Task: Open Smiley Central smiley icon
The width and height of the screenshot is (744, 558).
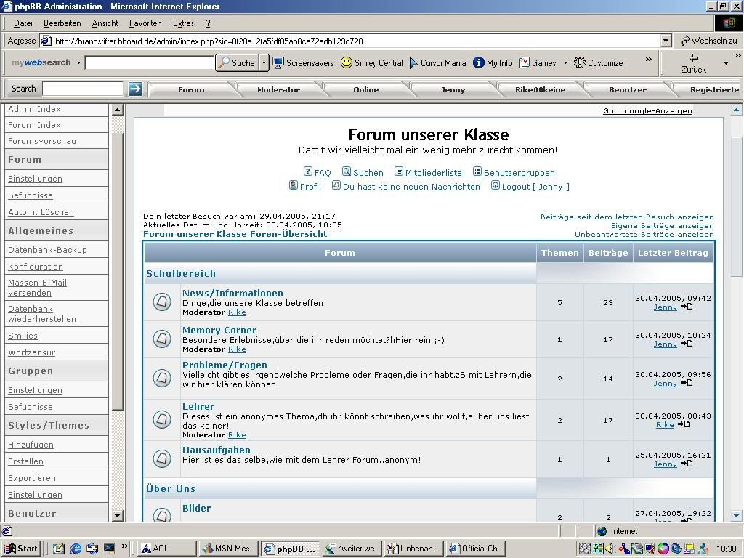Action: coord(347,62)
